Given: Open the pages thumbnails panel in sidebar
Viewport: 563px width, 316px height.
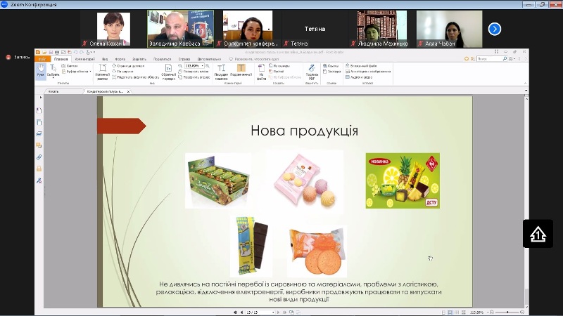Looking at the screenshot, I should tap(39, 122).
